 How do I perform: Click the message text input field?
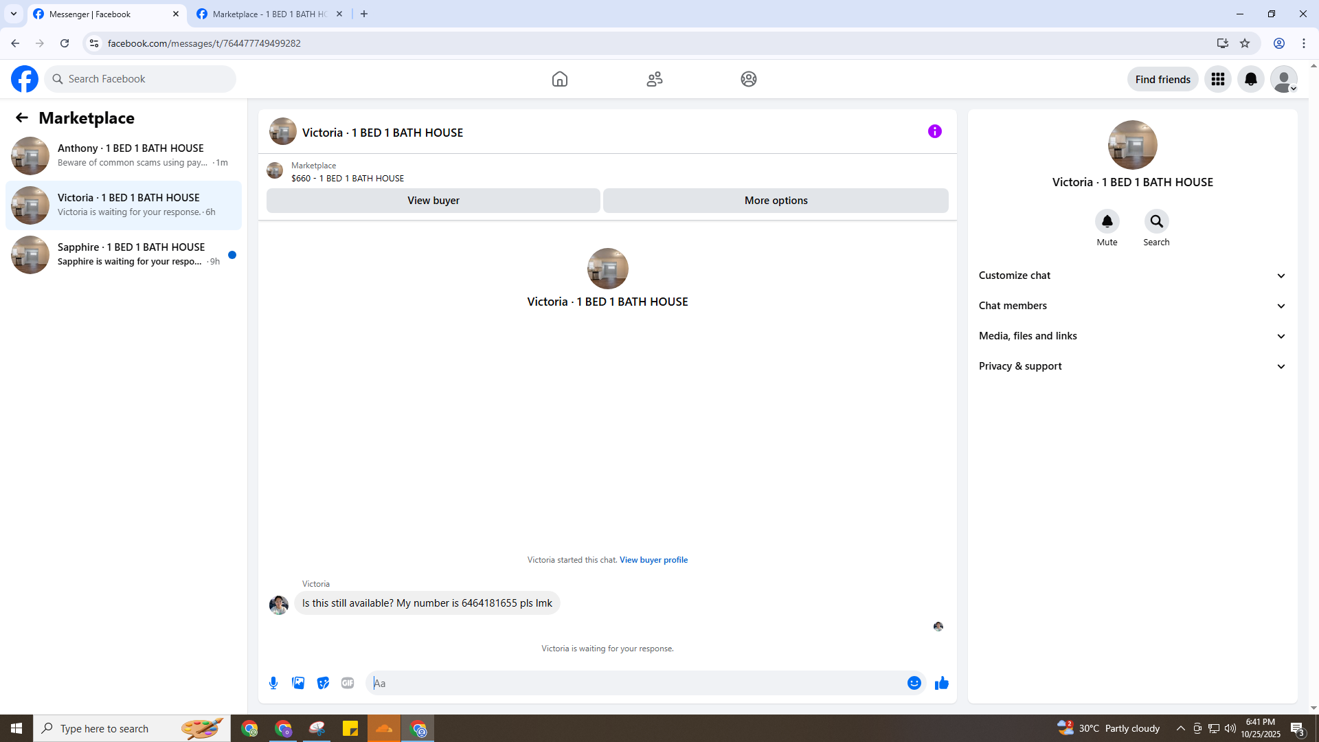[x=635, y=683]
